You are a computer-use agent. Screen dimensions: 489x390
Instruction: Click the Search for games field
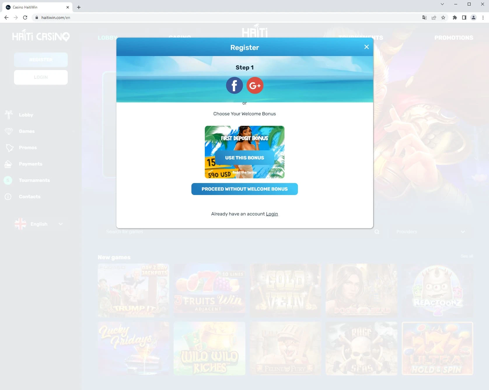coord(240,232)
